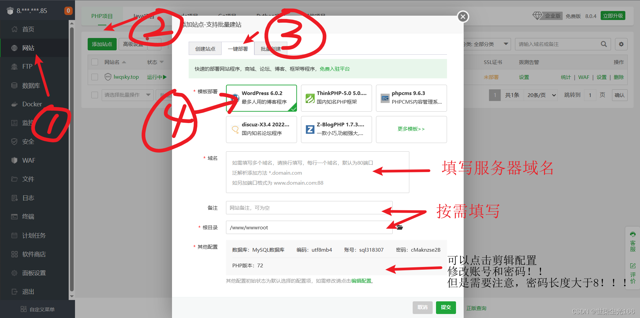Open the 分类: 全部分类 dropdown
The image size is (640, 318).
click(x=486, y=44)
